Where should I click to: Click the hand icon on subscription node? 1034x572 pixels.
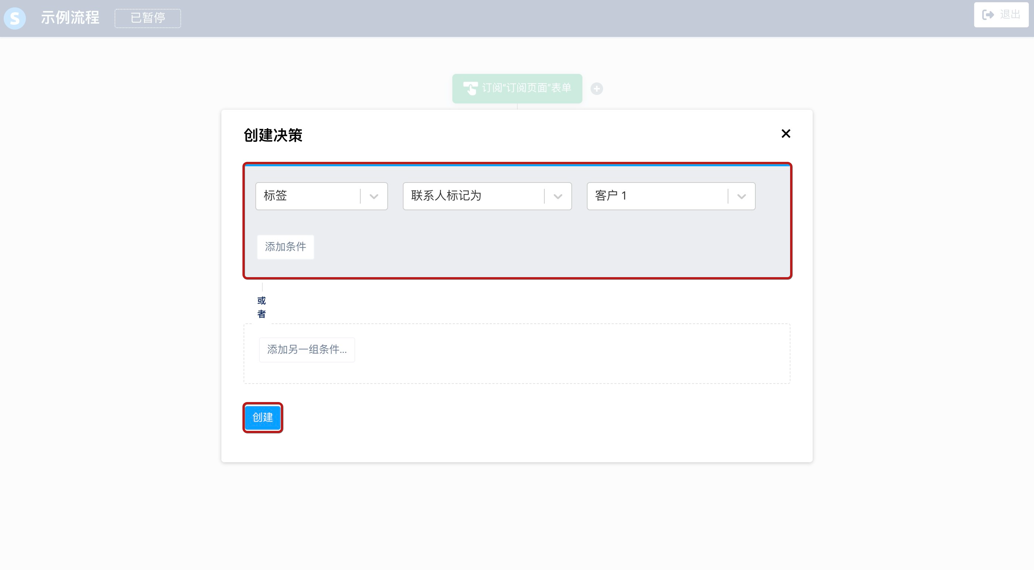point(470,88)
